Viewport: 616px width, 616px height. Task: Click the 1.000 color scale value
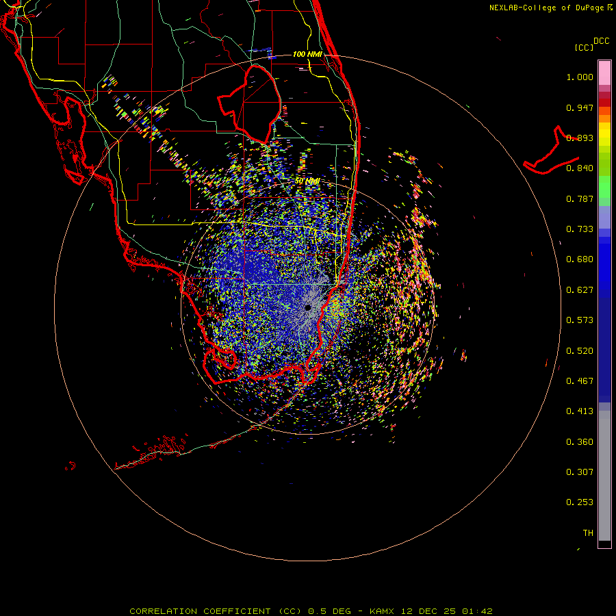coord(580,77)
